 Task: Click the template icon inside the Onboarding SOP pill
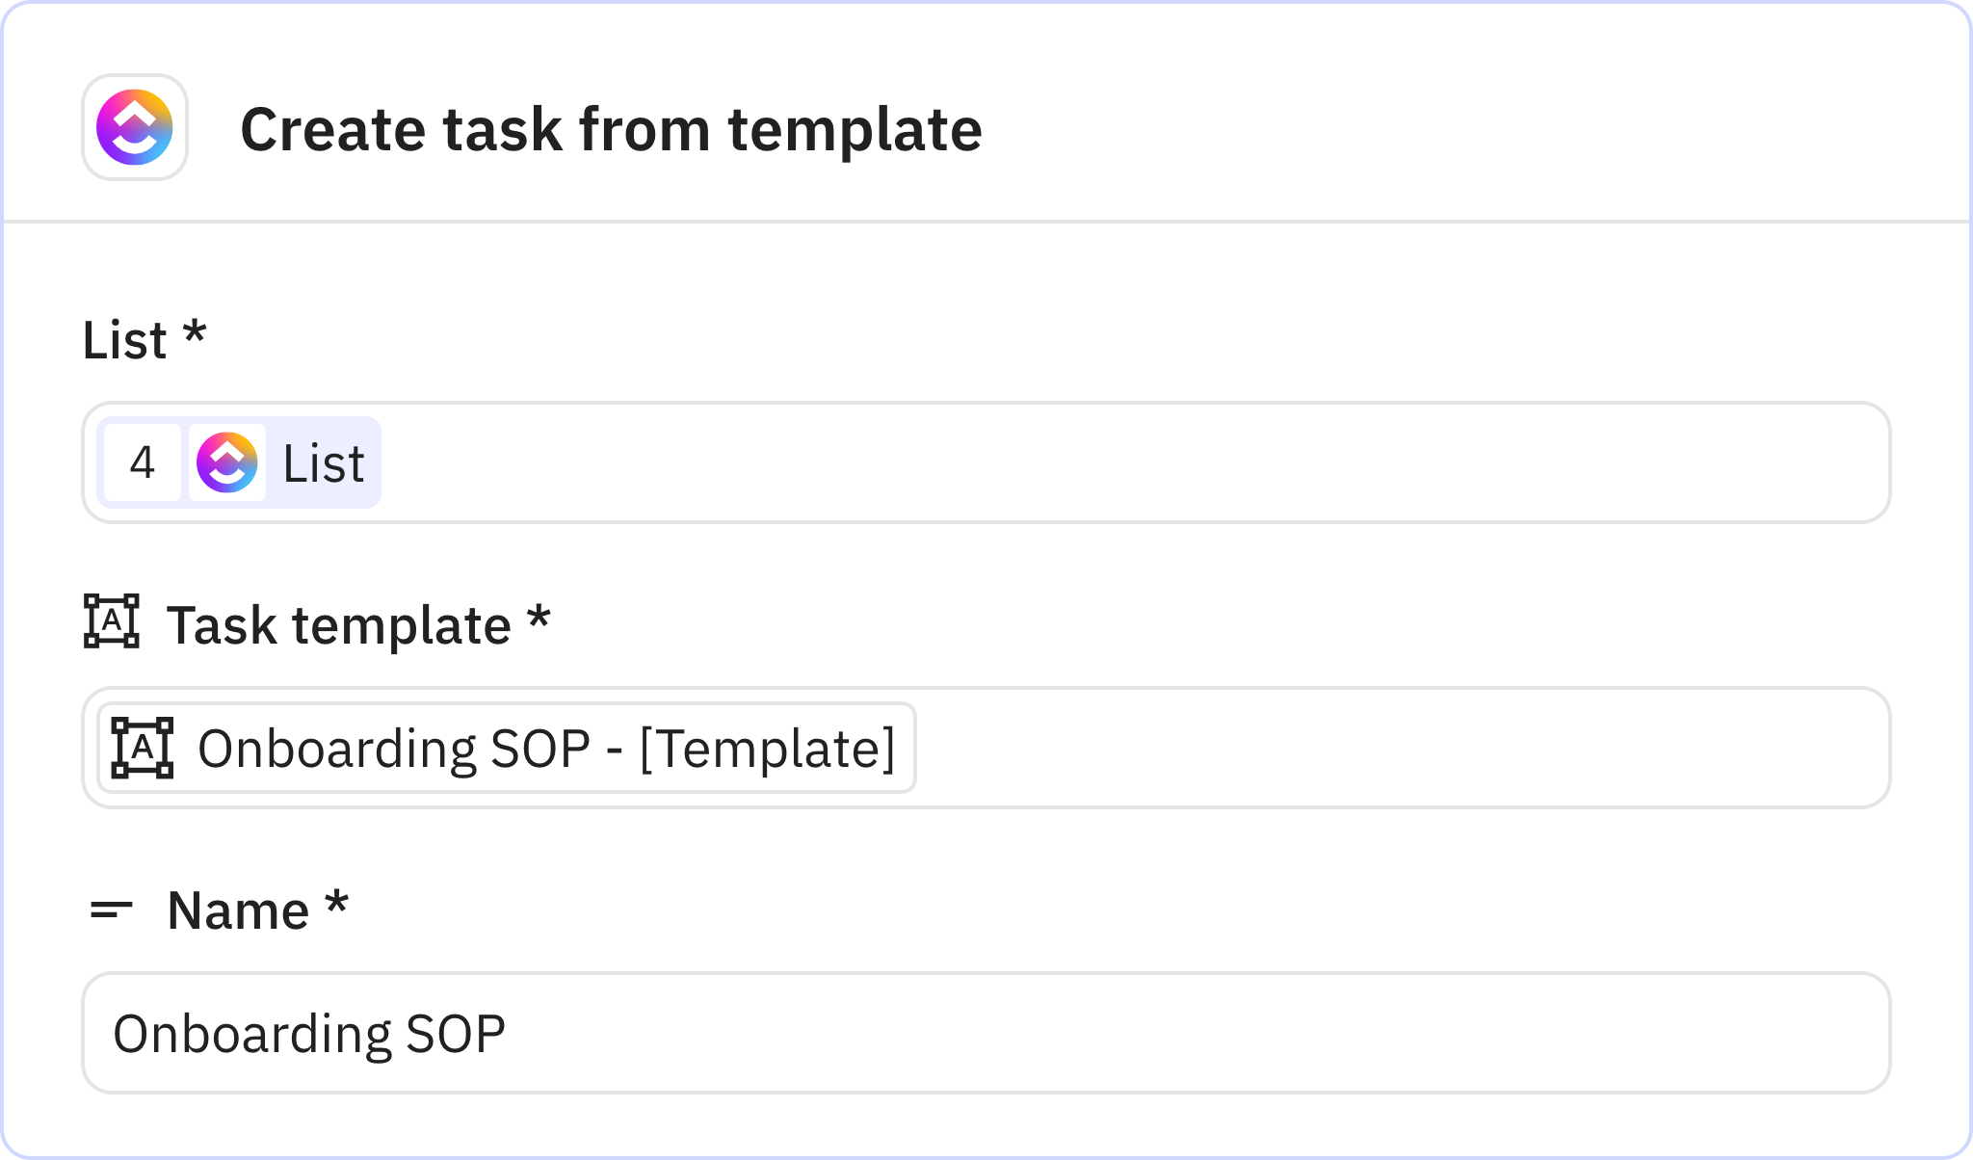tap(145, 748)
